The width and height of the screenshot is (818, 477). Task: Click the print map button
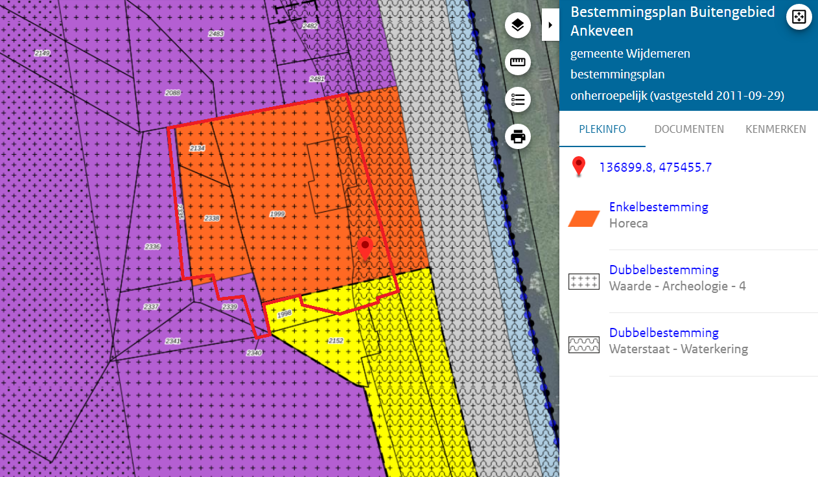pos(517,137)
